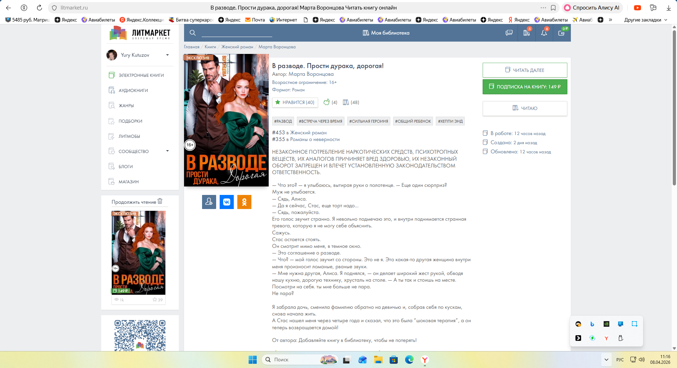Open the wallet icon showing 0 ₽
The width and height of the screenshot is (677, 368).
562,33
